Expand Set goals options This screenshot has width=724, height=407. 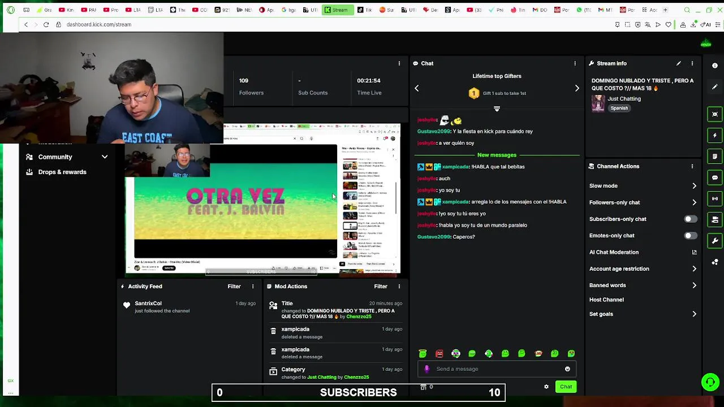pyautogui.click(x=695, y=314)
